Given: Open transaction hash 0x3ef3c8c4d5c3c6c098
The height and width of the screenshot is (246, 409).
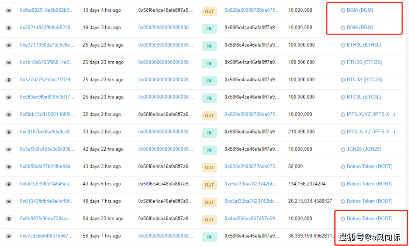Looking at the screenshot, I should point(47,149).
